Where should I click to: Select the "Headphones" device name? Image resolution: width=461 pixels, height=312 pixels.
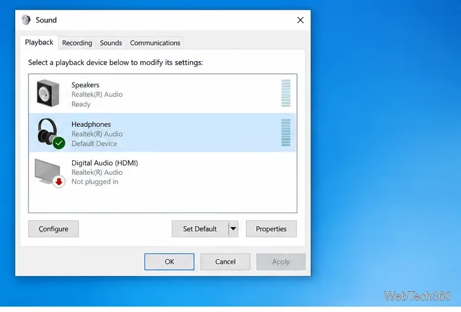91,124
